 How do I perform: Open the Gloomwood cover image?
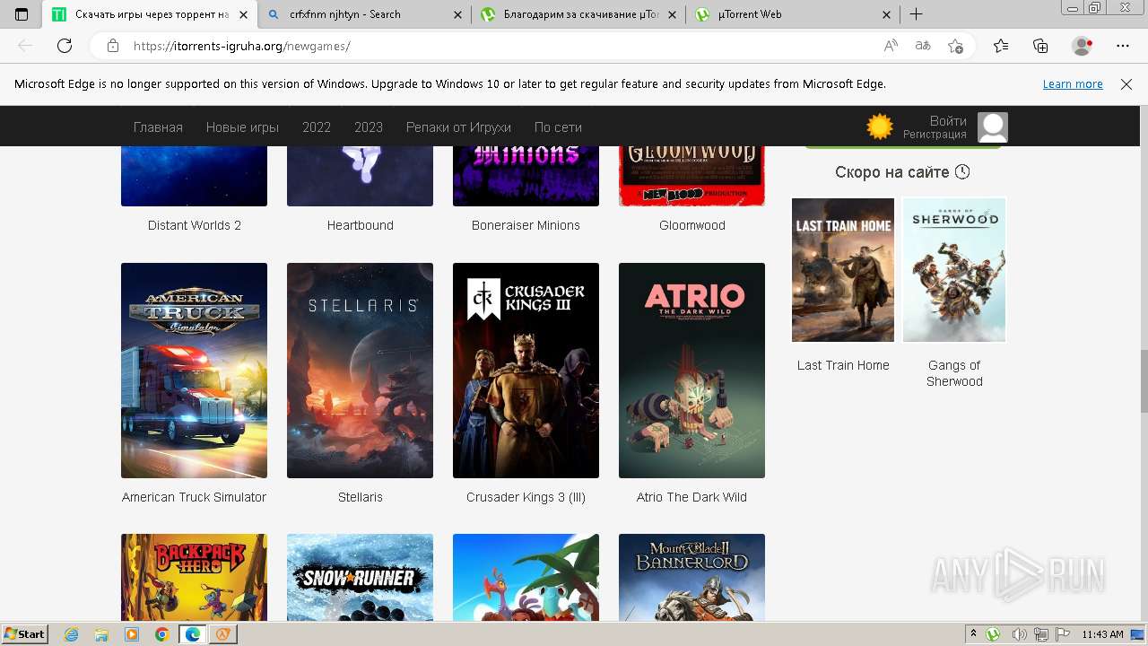(x=691, y=176)
